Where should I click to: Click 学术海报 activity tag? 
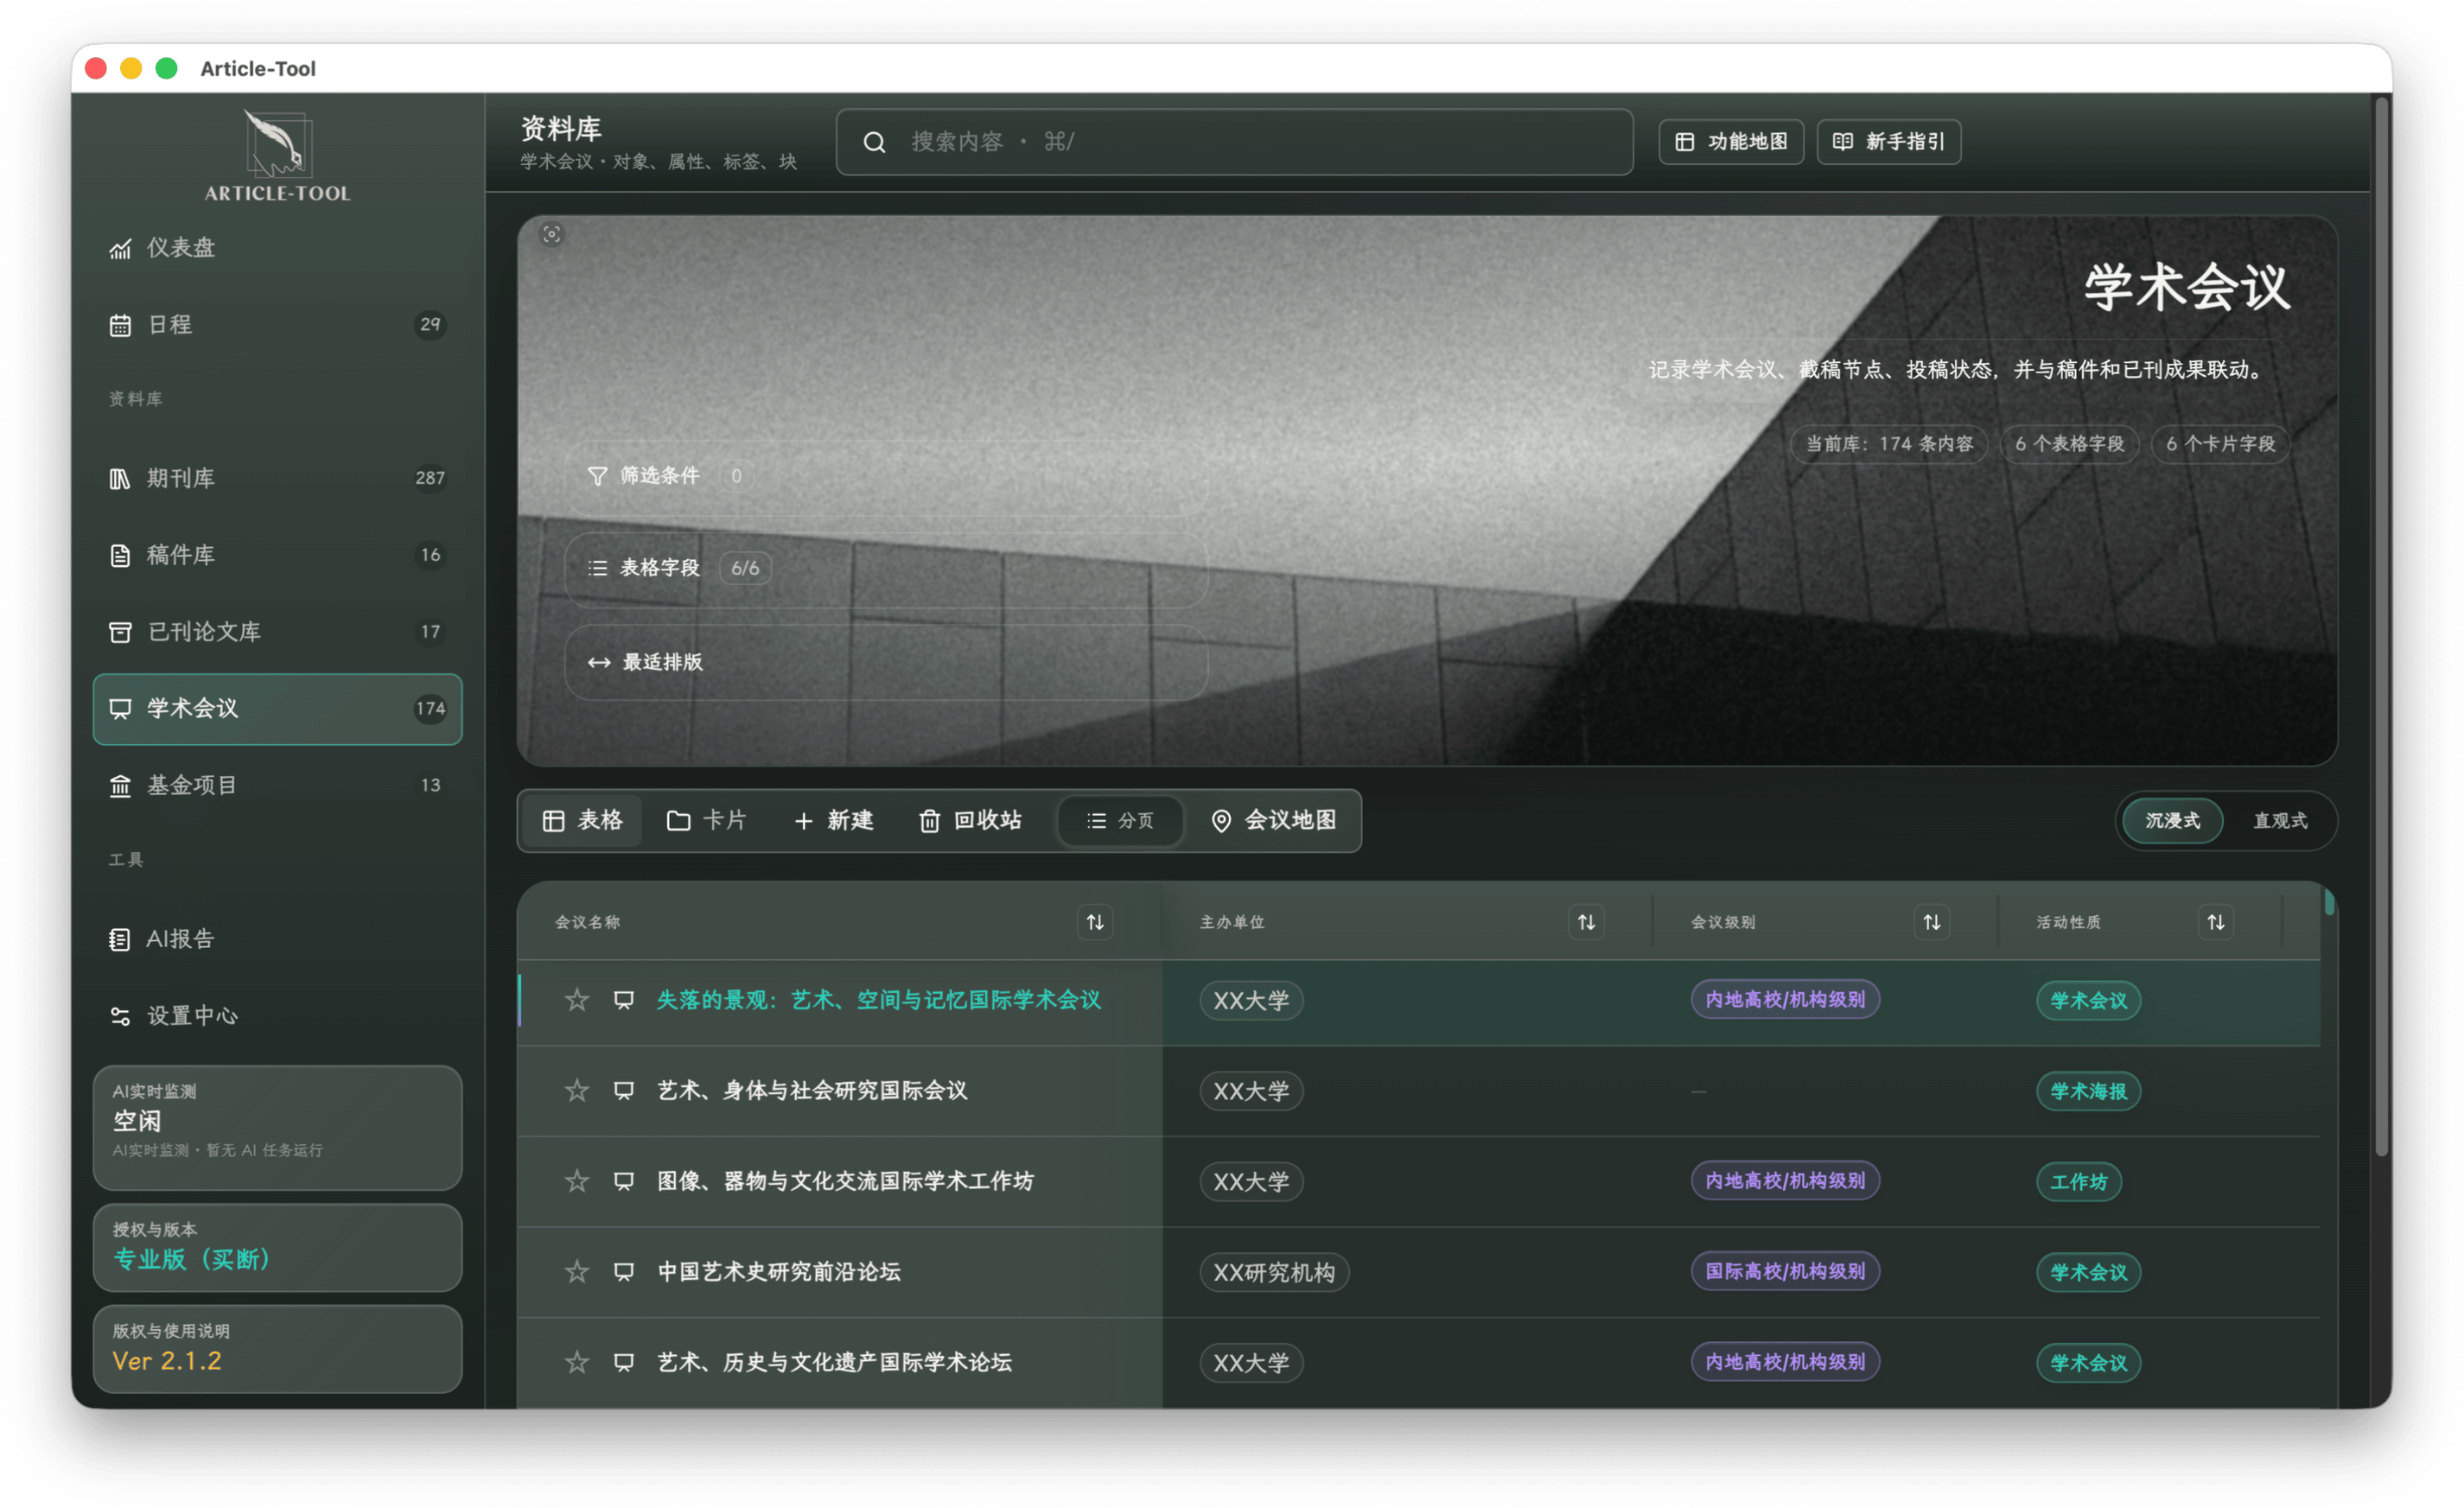point(2088,1091)
